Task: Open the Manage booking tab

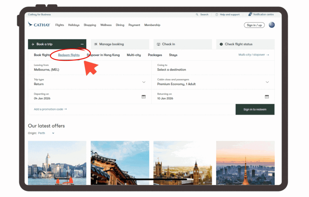Action: (120, 44)
